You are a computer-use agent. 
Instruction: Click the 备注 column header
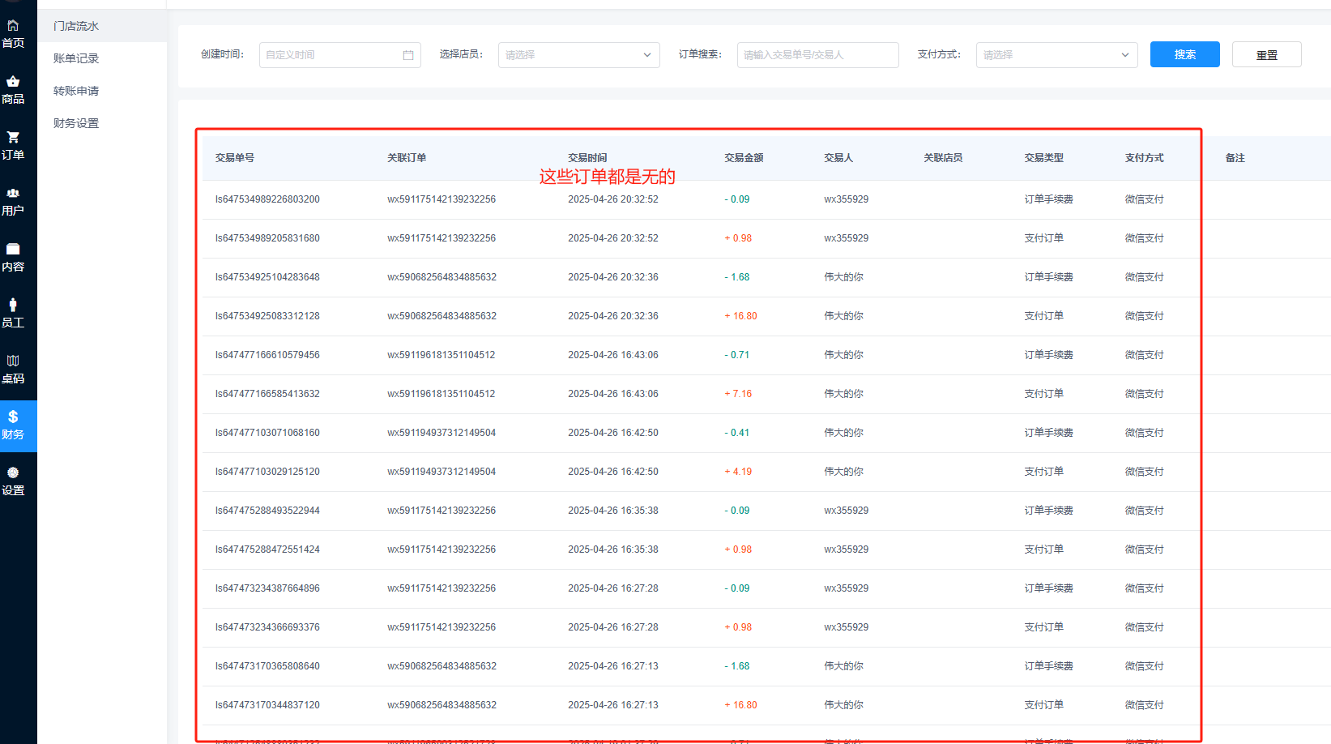pos(1235,158)
